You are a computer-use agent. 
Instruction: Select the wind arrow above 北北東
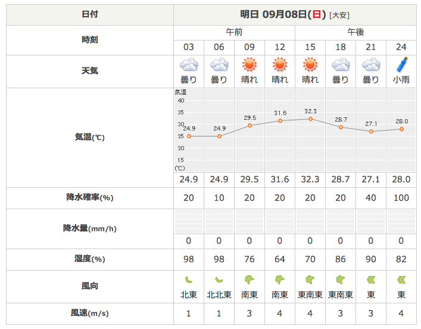219,280
